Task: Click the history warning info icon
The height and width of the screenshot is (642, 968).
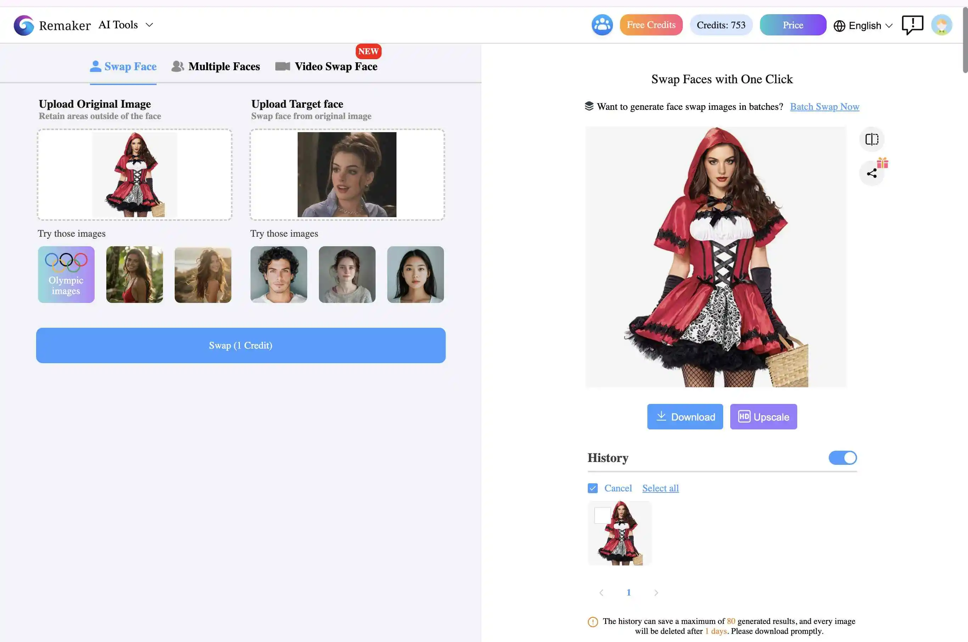Action: (592, 621)
